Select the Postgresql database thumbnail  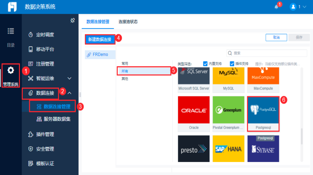pyautogui.click(x=263, y=110)
